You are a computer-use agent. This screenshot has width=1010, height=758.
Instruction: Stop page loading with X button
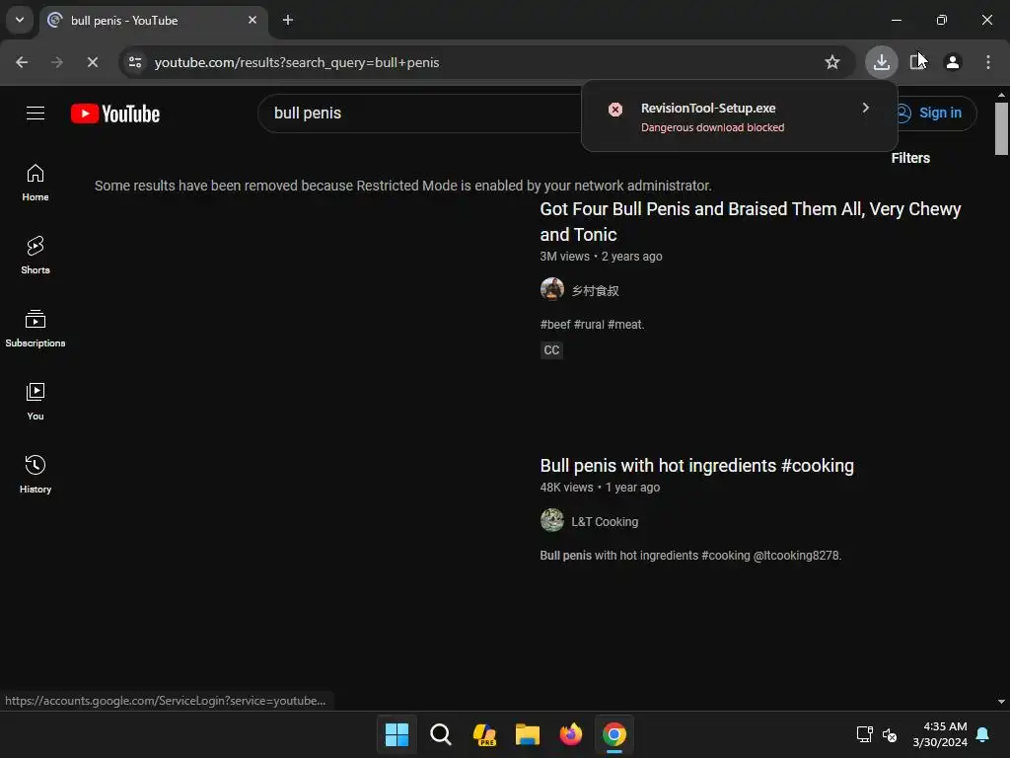93,62
